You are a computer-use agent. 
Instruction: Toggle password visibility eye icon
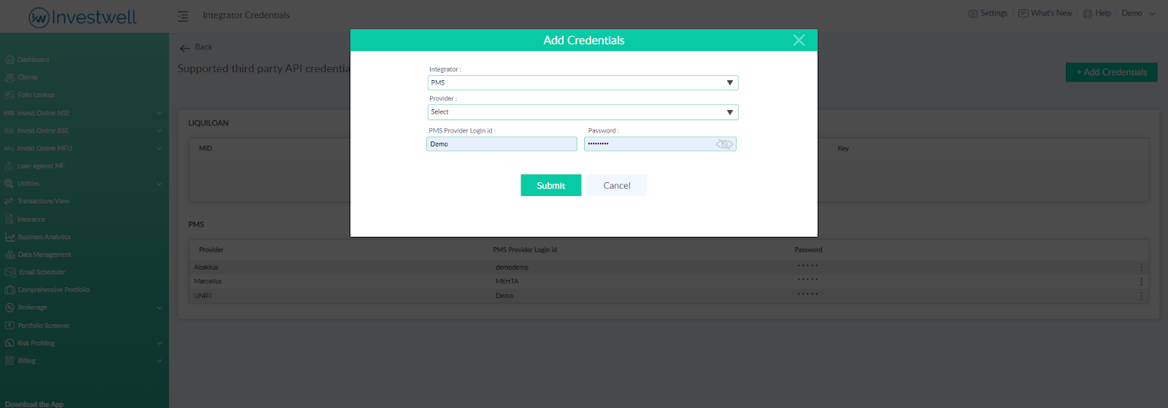(x=724, y=144)
